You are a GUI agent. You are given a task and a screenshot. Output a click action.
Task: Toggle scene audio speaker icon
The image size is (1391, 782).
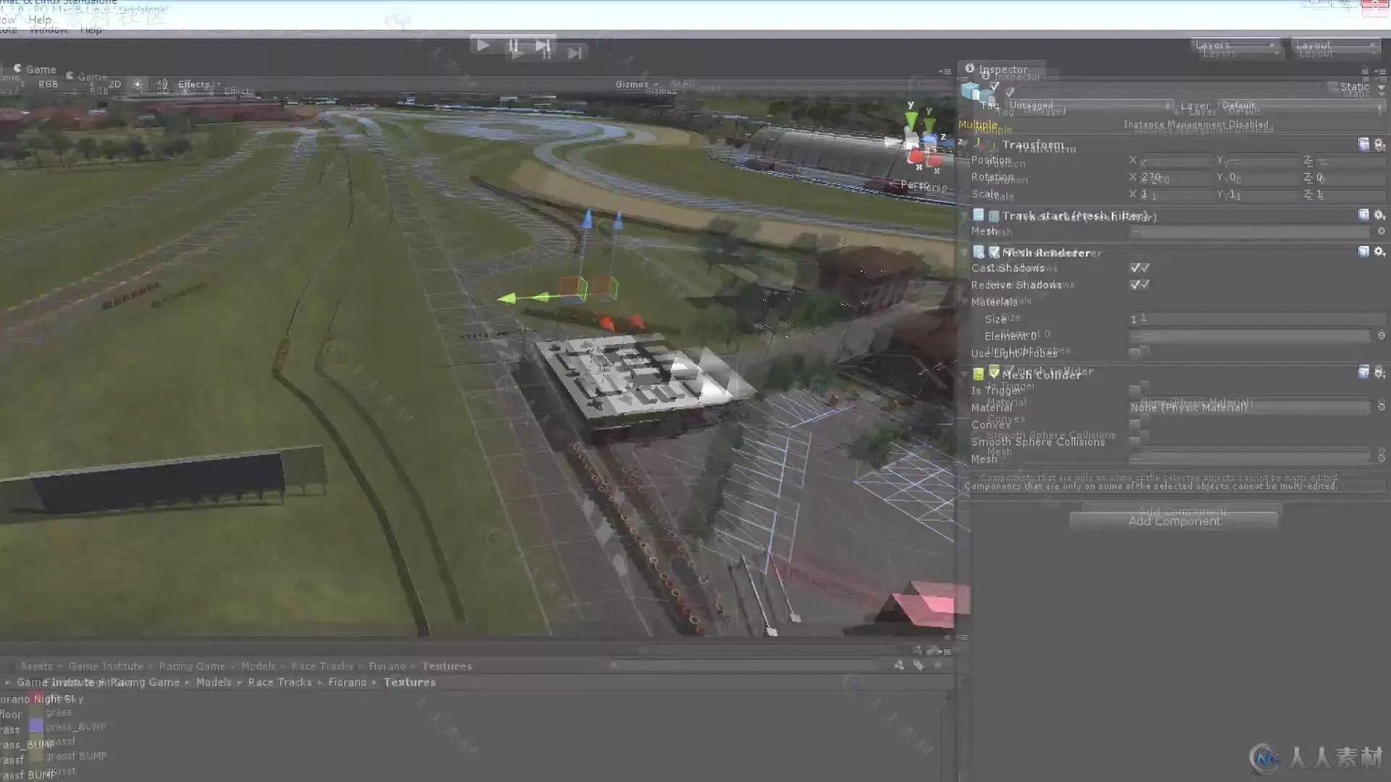point(162,84)
